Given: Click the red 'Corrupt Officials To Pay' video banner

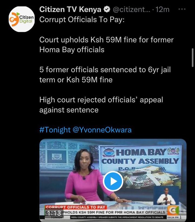Looking at the screenshot, I should coord(76,207).
